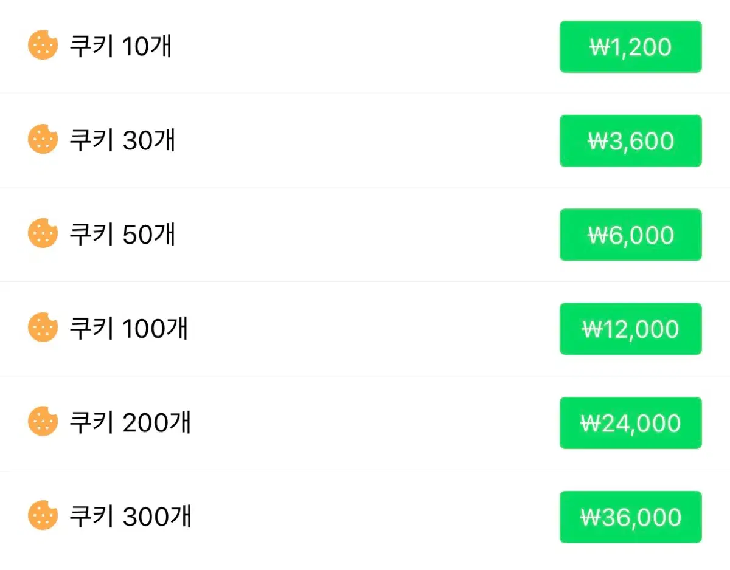Choose the cookie icon beside 쿠키 200개
Image resolution: width=730 pixels, height=570 pixels.
[43, 422]
